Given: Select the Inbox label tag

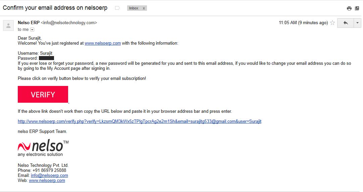Looking at the screenshot, I should [134, 8].
